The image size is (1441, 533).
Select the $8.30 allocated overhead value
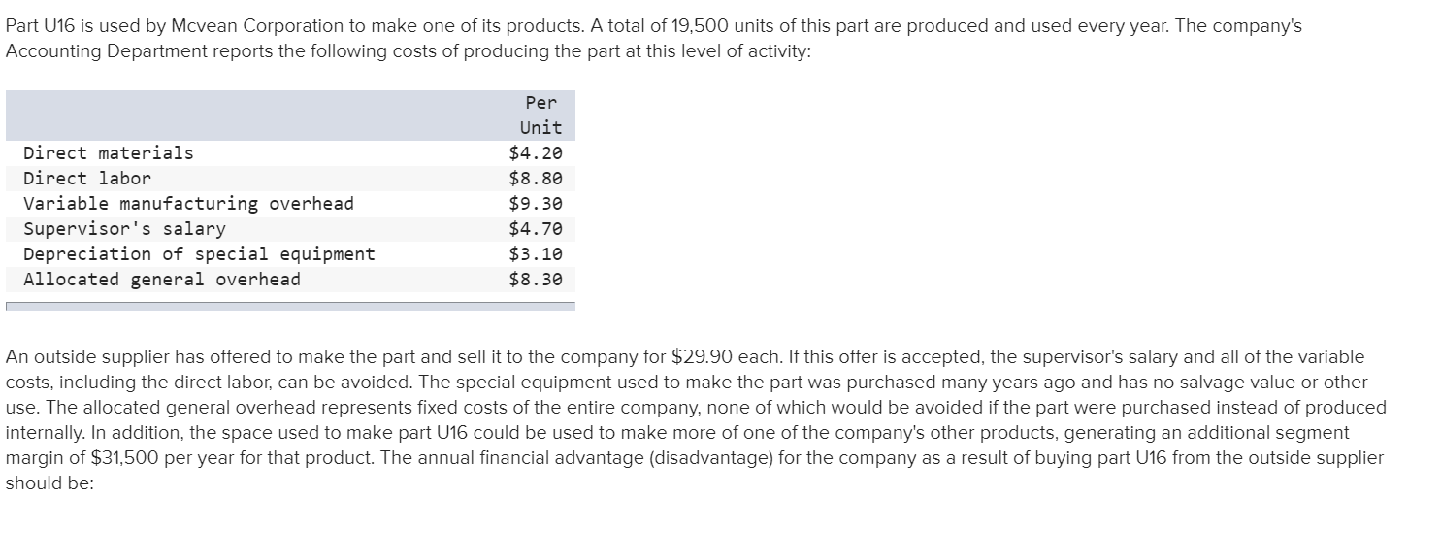[536, 280]
